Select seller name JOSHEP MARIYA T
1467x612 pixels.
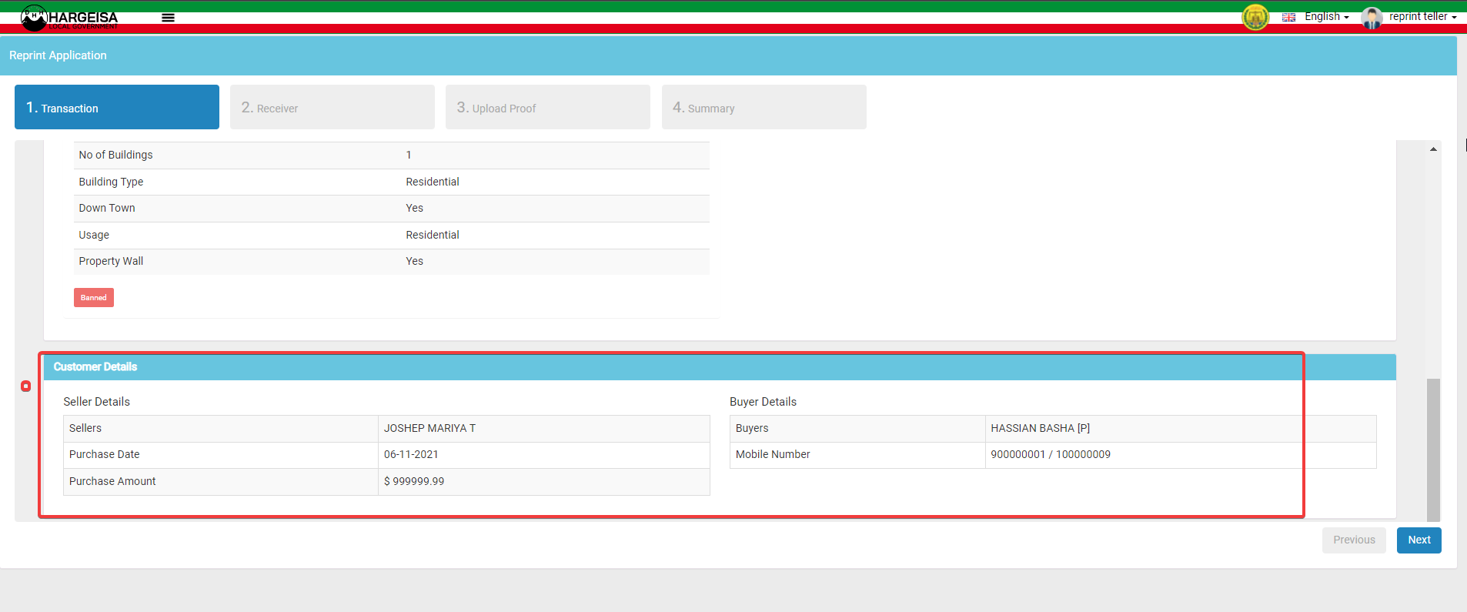click(x=429, y=428)
